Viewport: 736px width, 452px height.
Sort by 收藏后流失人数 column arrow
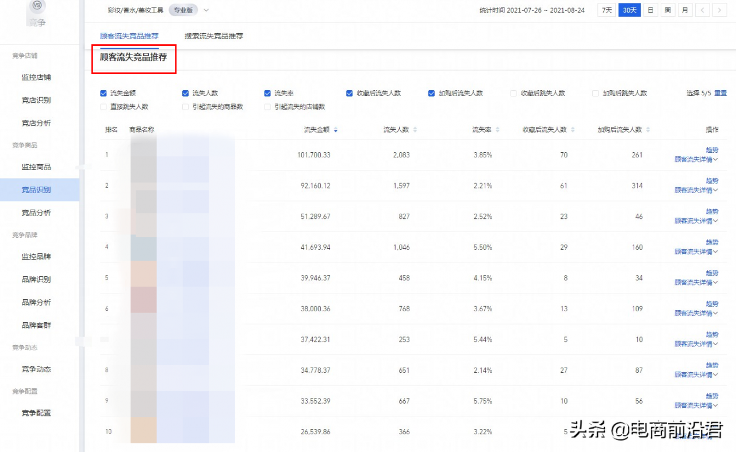(573, 130)
